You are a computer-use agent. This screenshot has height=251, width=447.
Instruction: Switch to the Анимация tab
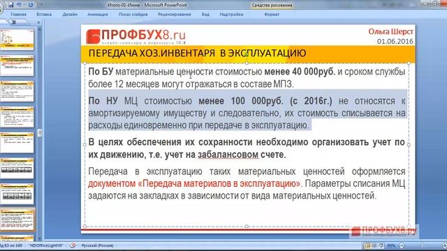(x=98, y=14)
